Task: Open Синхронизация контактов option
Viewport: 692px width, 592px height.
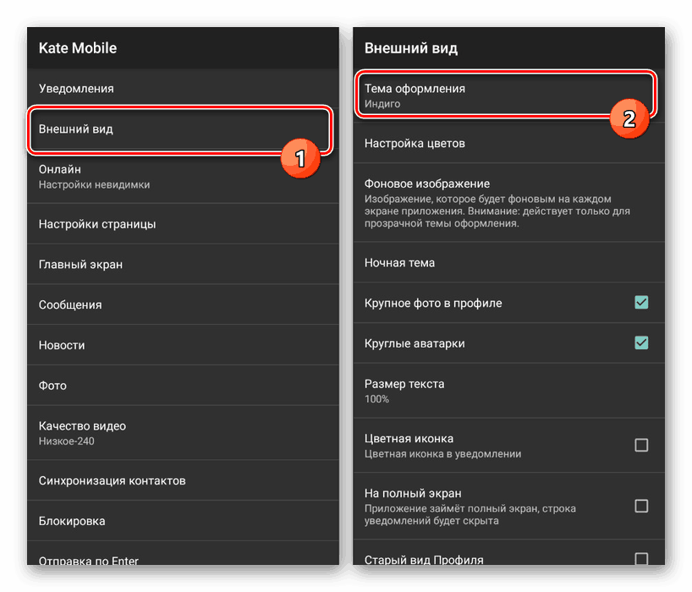Action: click(112, 480)
